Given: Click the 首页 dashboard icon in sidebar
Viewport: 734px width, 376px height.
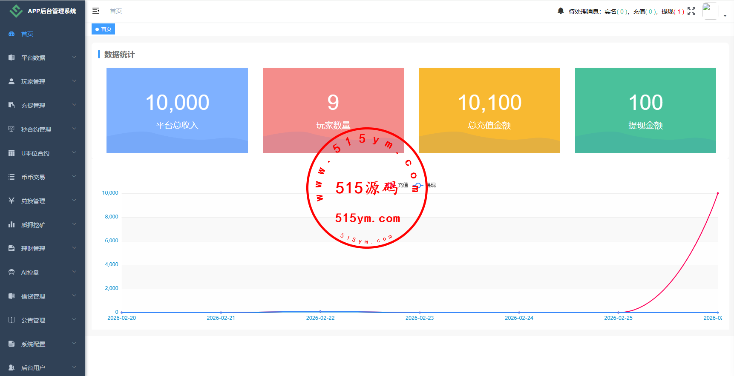Looking at the screenshot, I should pyautogui.click(x=12, y=34).
